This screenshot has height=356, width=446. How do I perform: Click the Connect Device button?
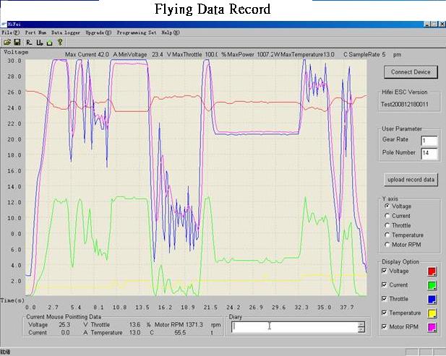pos(411,72)
